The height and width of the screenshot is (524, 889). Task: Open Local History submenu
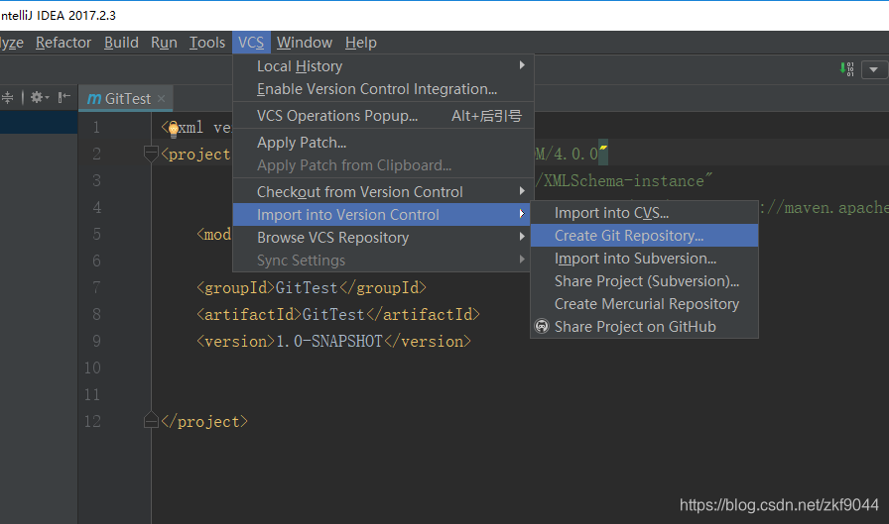tap(383, 66)
